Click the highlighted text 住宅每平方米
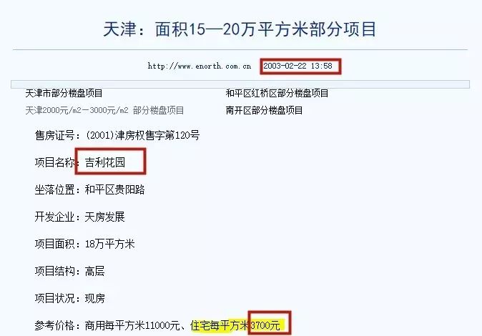Viewport: 482px width, 336px height. point(220,325)
